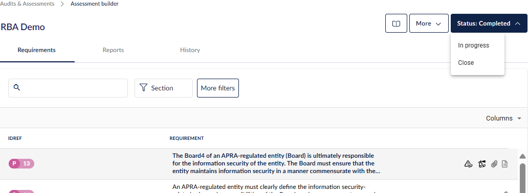
Task: Click the funnel filter icon
Action: click(x=143, y=88)
